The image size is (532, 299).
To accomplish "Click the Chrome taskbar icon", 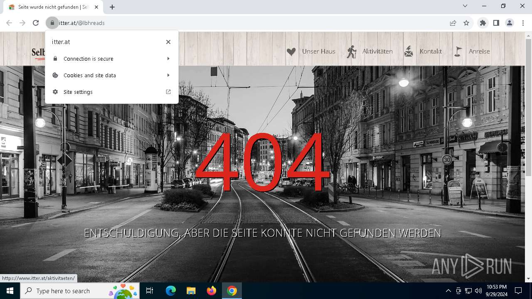I will pos(232,291).
